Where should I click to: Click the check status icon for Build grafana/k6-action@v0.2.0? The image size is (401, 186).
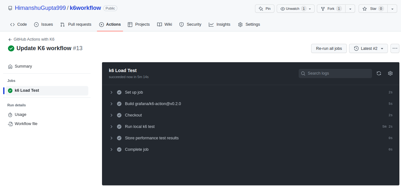point(119,104)
